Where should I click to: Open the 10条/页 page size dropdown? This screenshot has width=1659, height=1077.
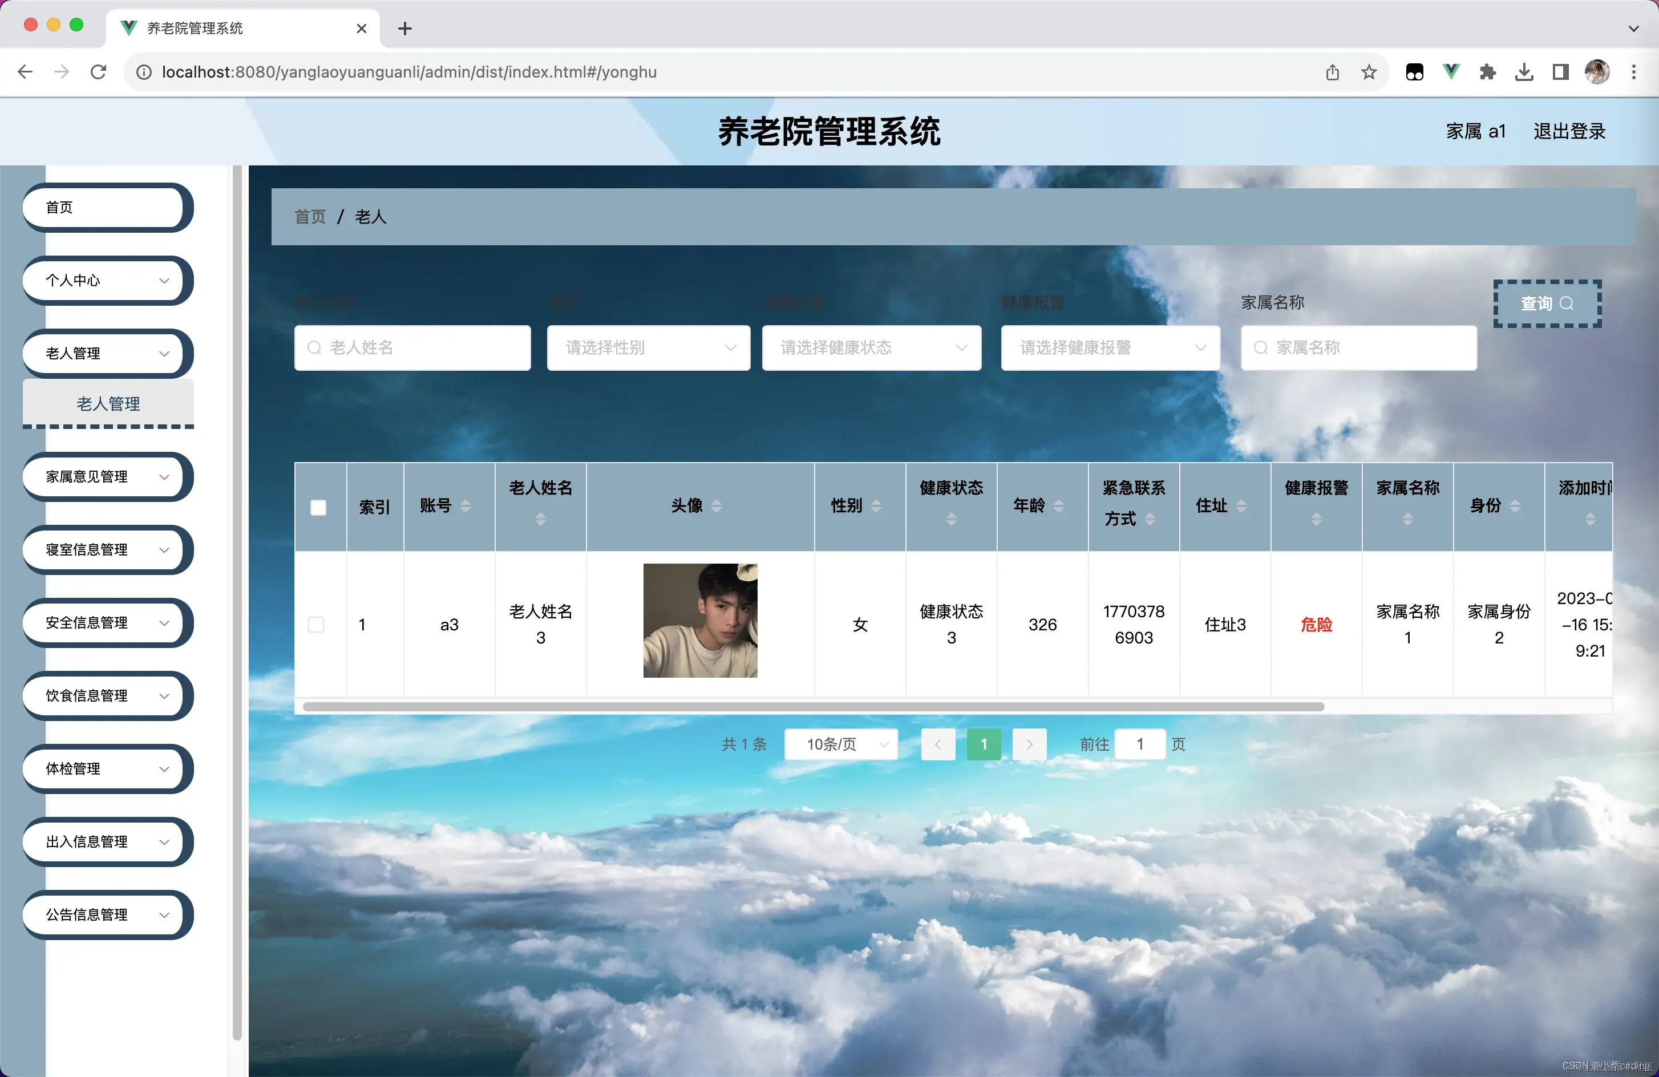point(841,744)
